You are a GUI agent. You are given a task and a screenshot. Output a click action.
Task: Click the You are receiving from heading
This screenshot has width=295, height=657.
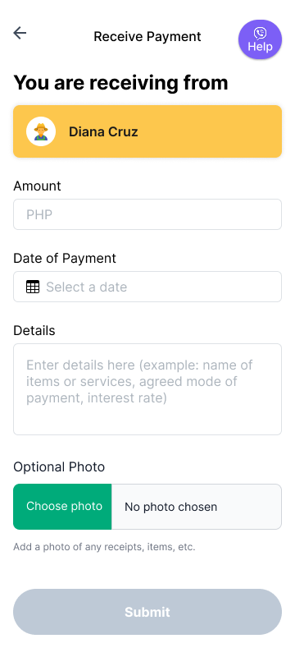120,83
